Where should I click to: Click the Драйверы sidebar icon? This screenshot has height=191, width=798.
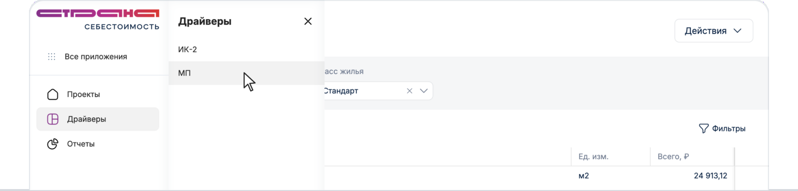click(53, 119)
